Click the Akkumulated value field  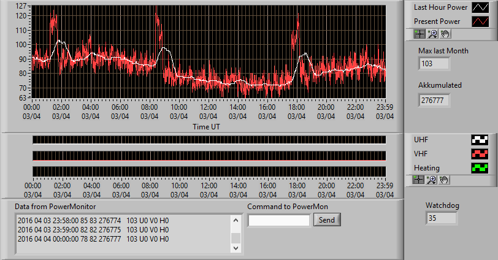(434, 101)
